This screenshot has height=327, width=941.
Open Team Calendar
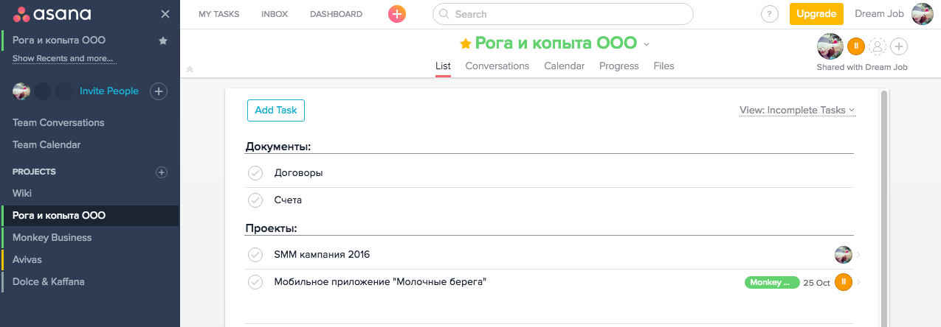(46, 145)
